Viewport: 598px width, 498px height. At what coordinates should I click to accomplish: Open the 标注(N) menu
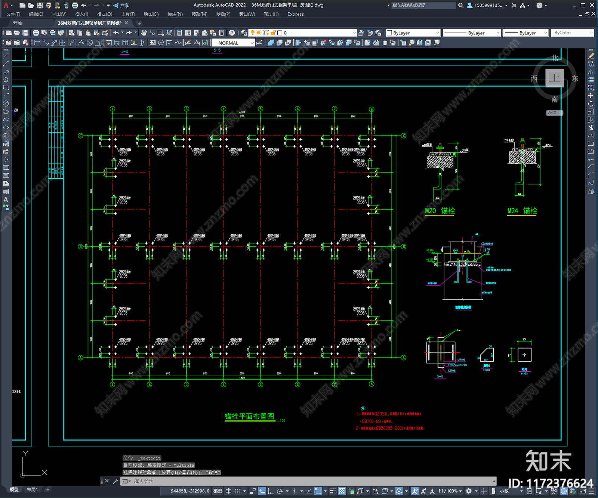click(x=175, y=14)
